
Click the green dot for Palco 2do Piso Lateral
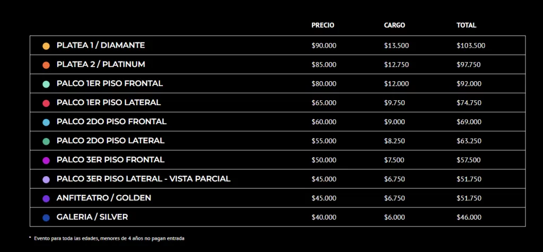point(46,141)
